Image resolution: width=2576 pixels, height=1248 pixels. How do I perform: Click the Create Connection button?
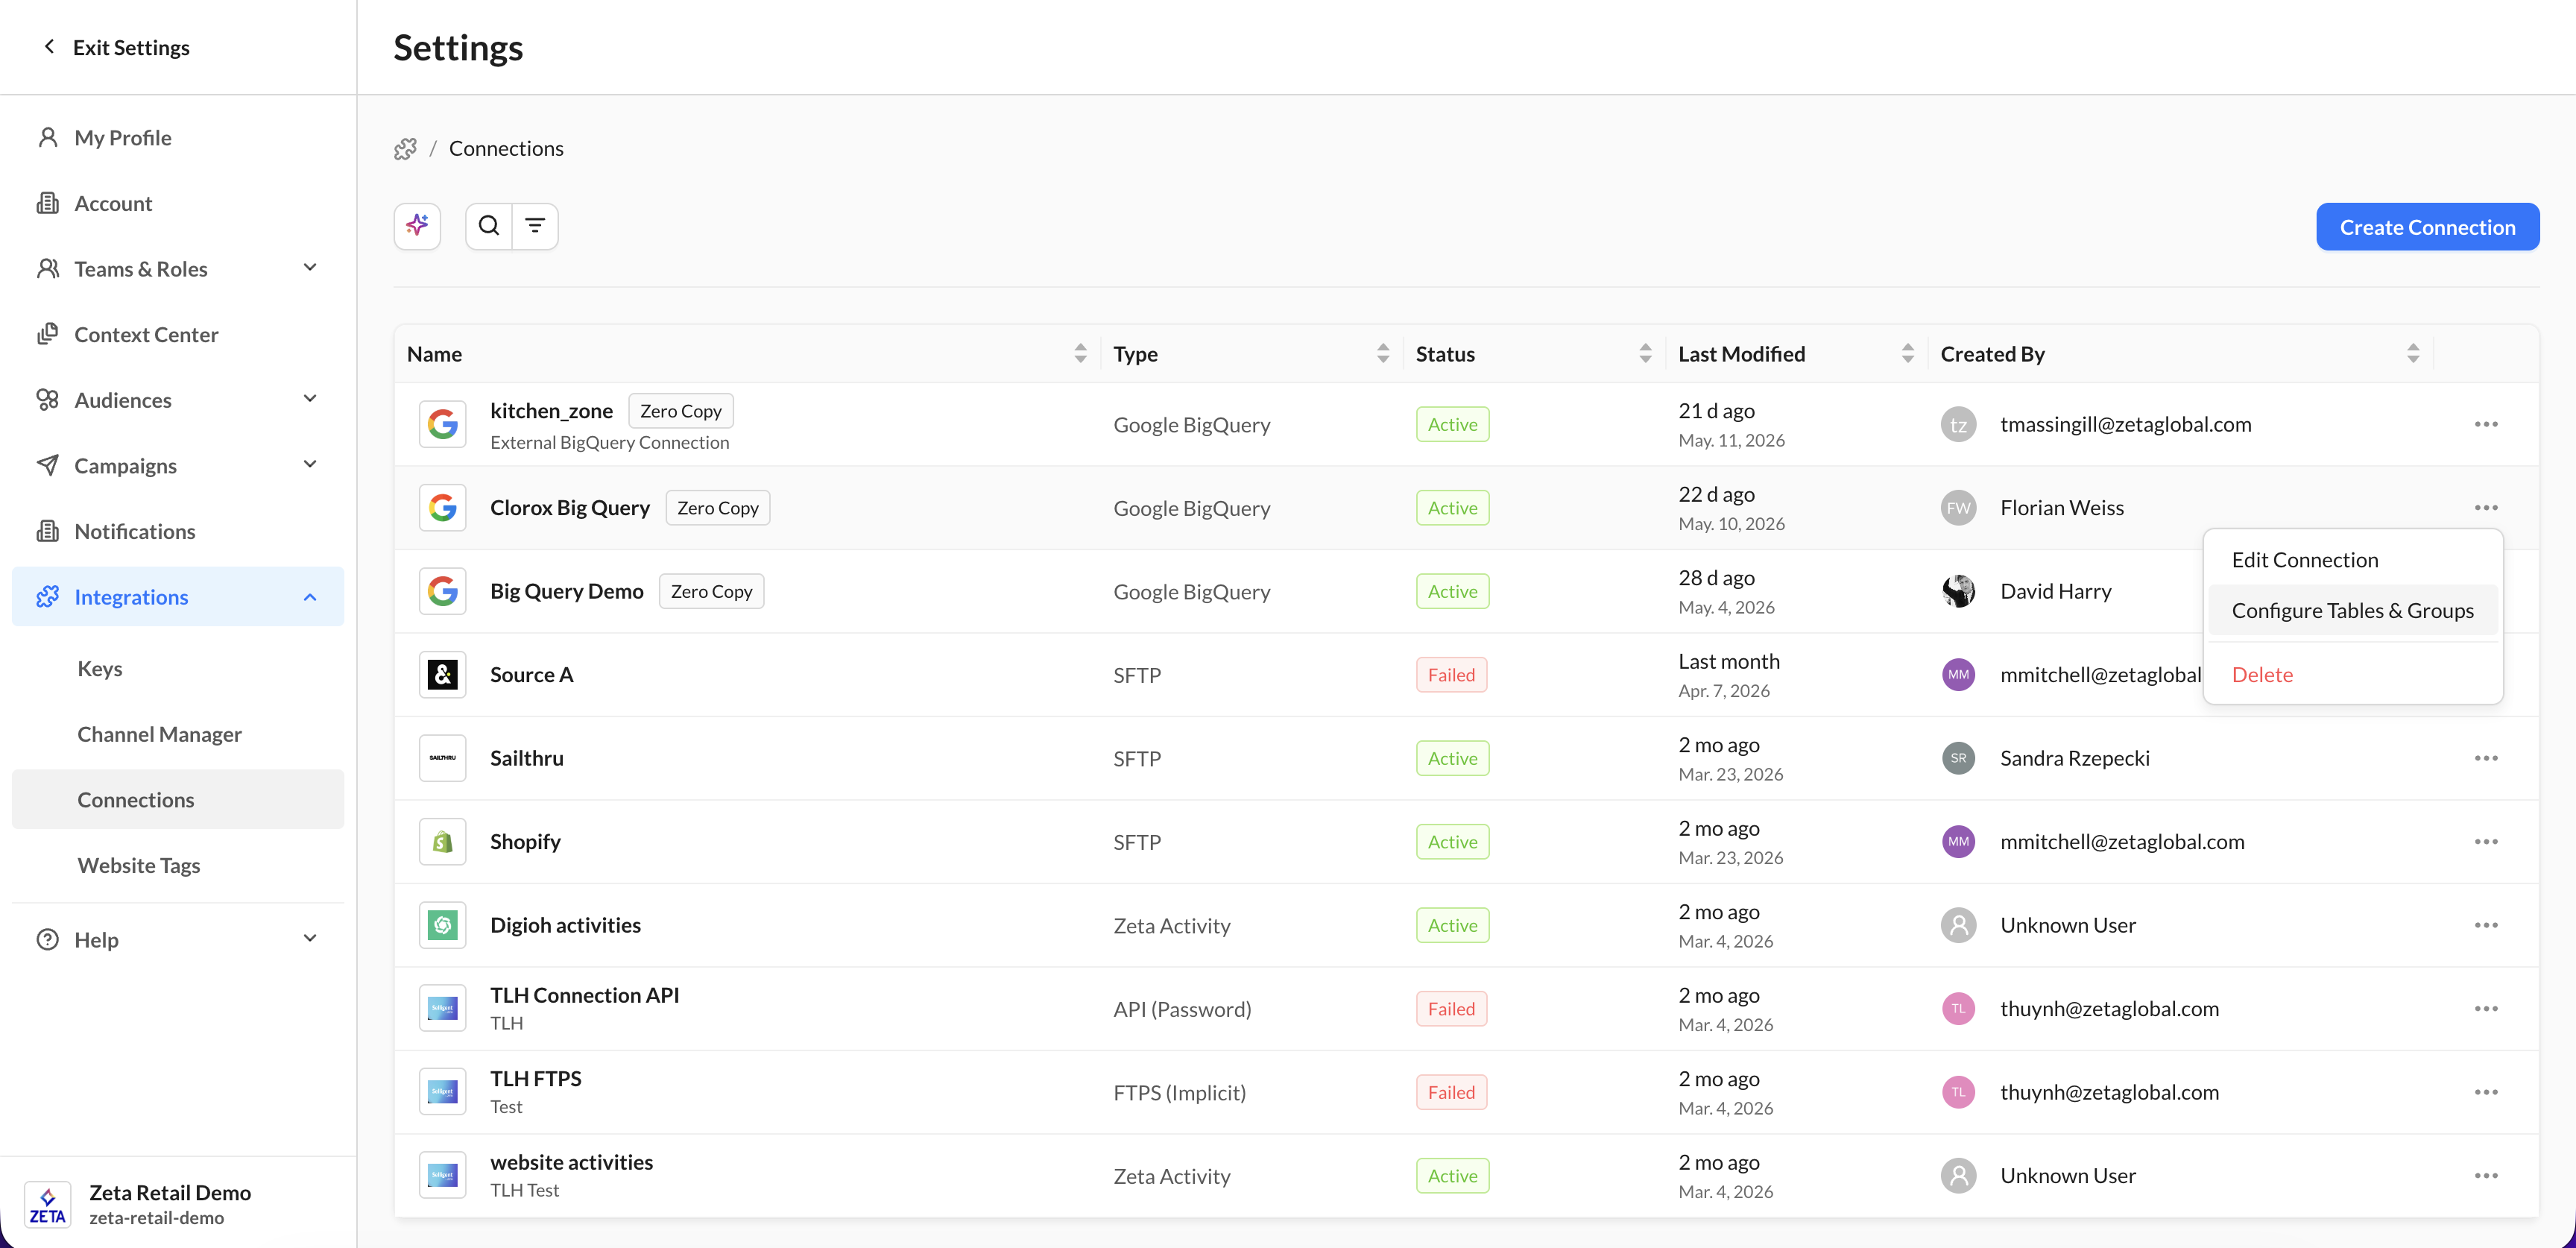tap(2427, 227)
